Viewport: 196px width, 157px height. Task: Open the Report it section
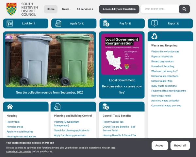click(171, 24)
